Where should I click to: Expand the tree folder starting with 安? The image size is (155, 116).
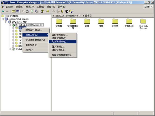(13, 40)
